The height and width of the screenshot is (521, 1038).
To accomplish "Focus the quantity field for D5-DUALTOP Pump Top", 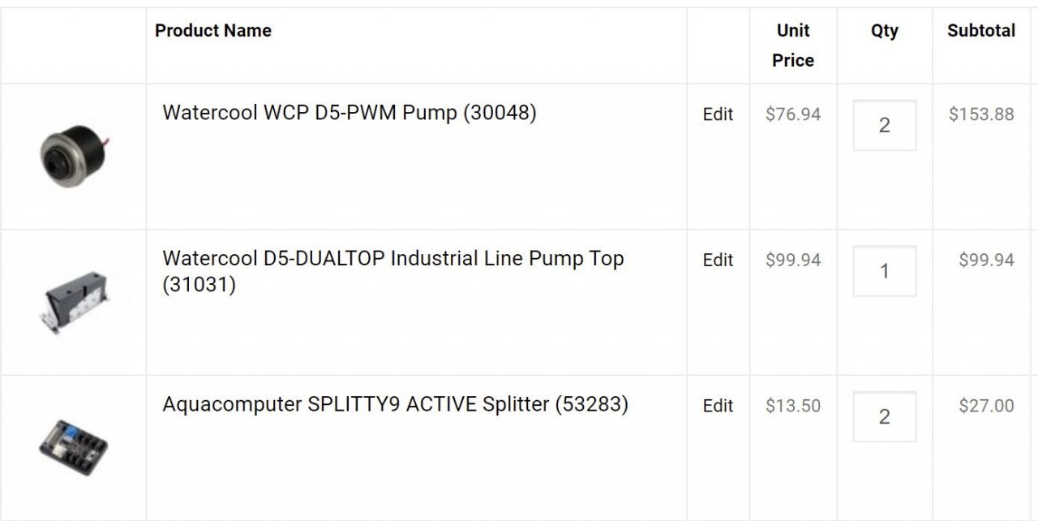I will pyautogui.click(x=884, y=271).
